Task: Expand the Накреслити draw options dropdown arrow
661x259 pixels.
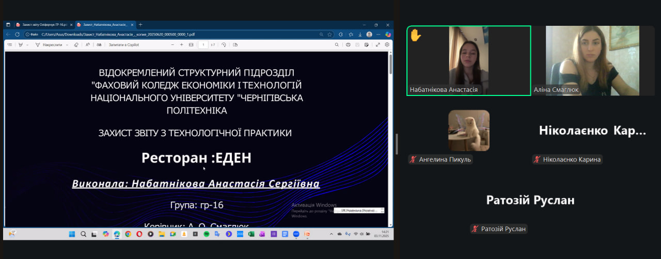Action: (67, 45)
